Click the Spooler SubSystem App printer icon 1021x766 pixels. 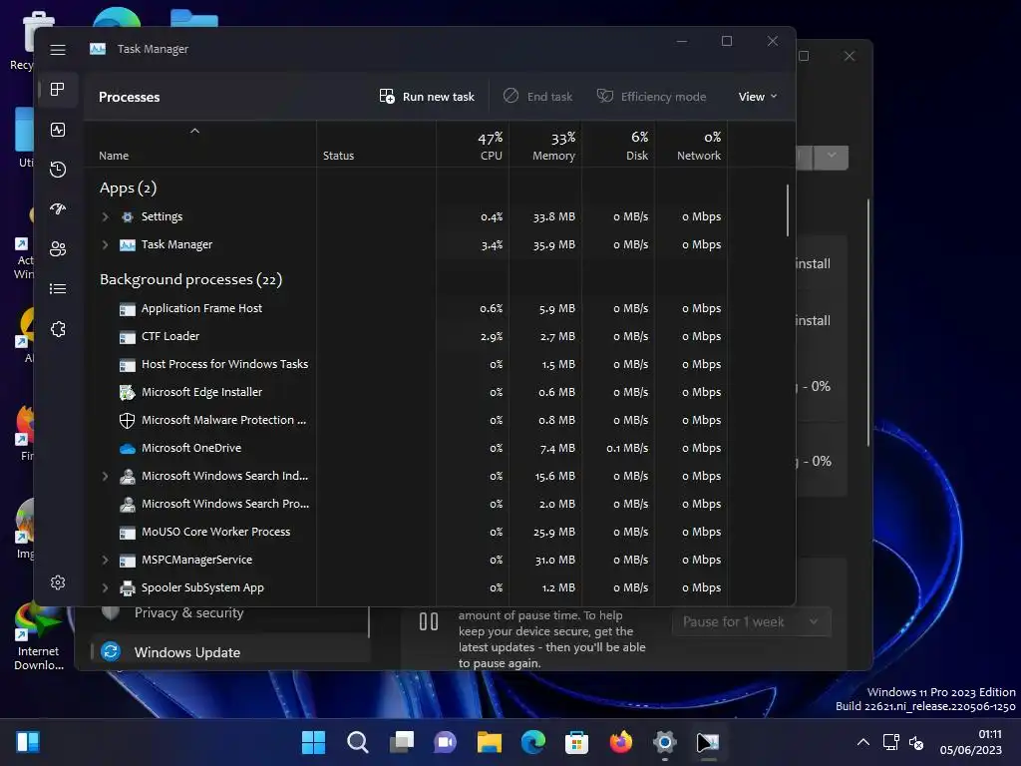[128, 588]
